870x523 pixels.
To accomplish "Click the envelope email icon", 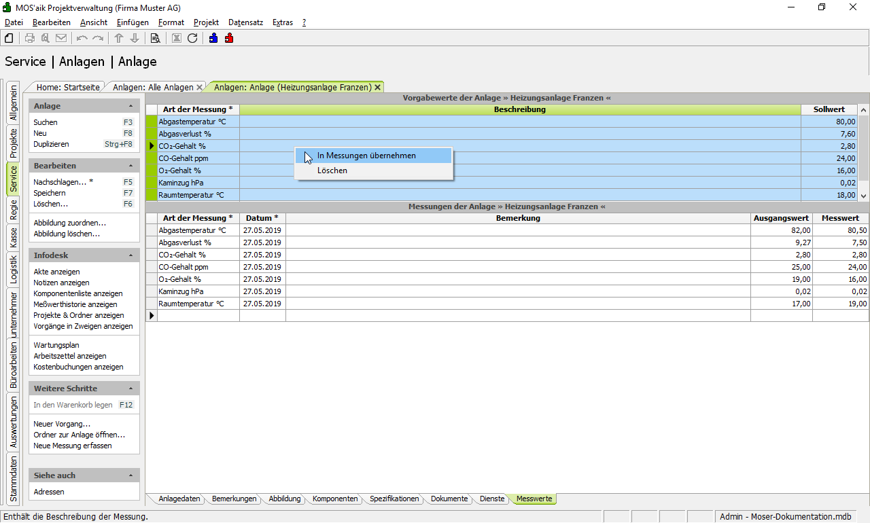I will [x=61, y=38].
